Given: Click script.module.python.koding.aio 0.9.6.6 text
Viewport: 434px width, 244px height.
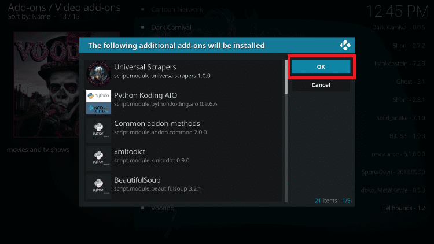Looking at the screenshot, I should click(165, 104).
